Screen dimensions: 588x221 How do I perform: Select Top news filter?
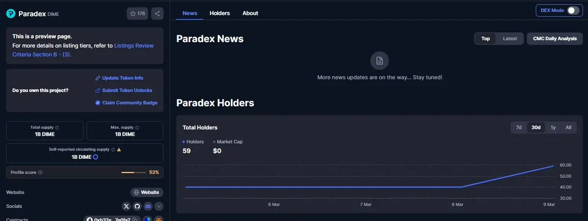pyautogui.click(x=486, y=39)
